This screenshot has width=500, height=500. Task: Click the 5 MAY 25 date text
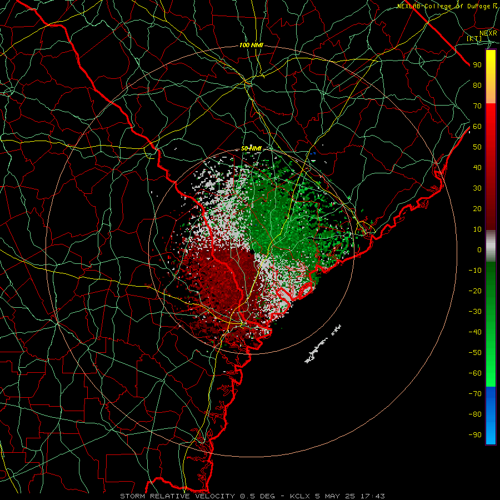(x=335, y=496)
